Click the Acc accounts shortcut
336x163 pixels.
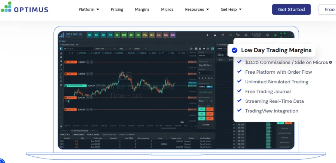click(159, 35)
